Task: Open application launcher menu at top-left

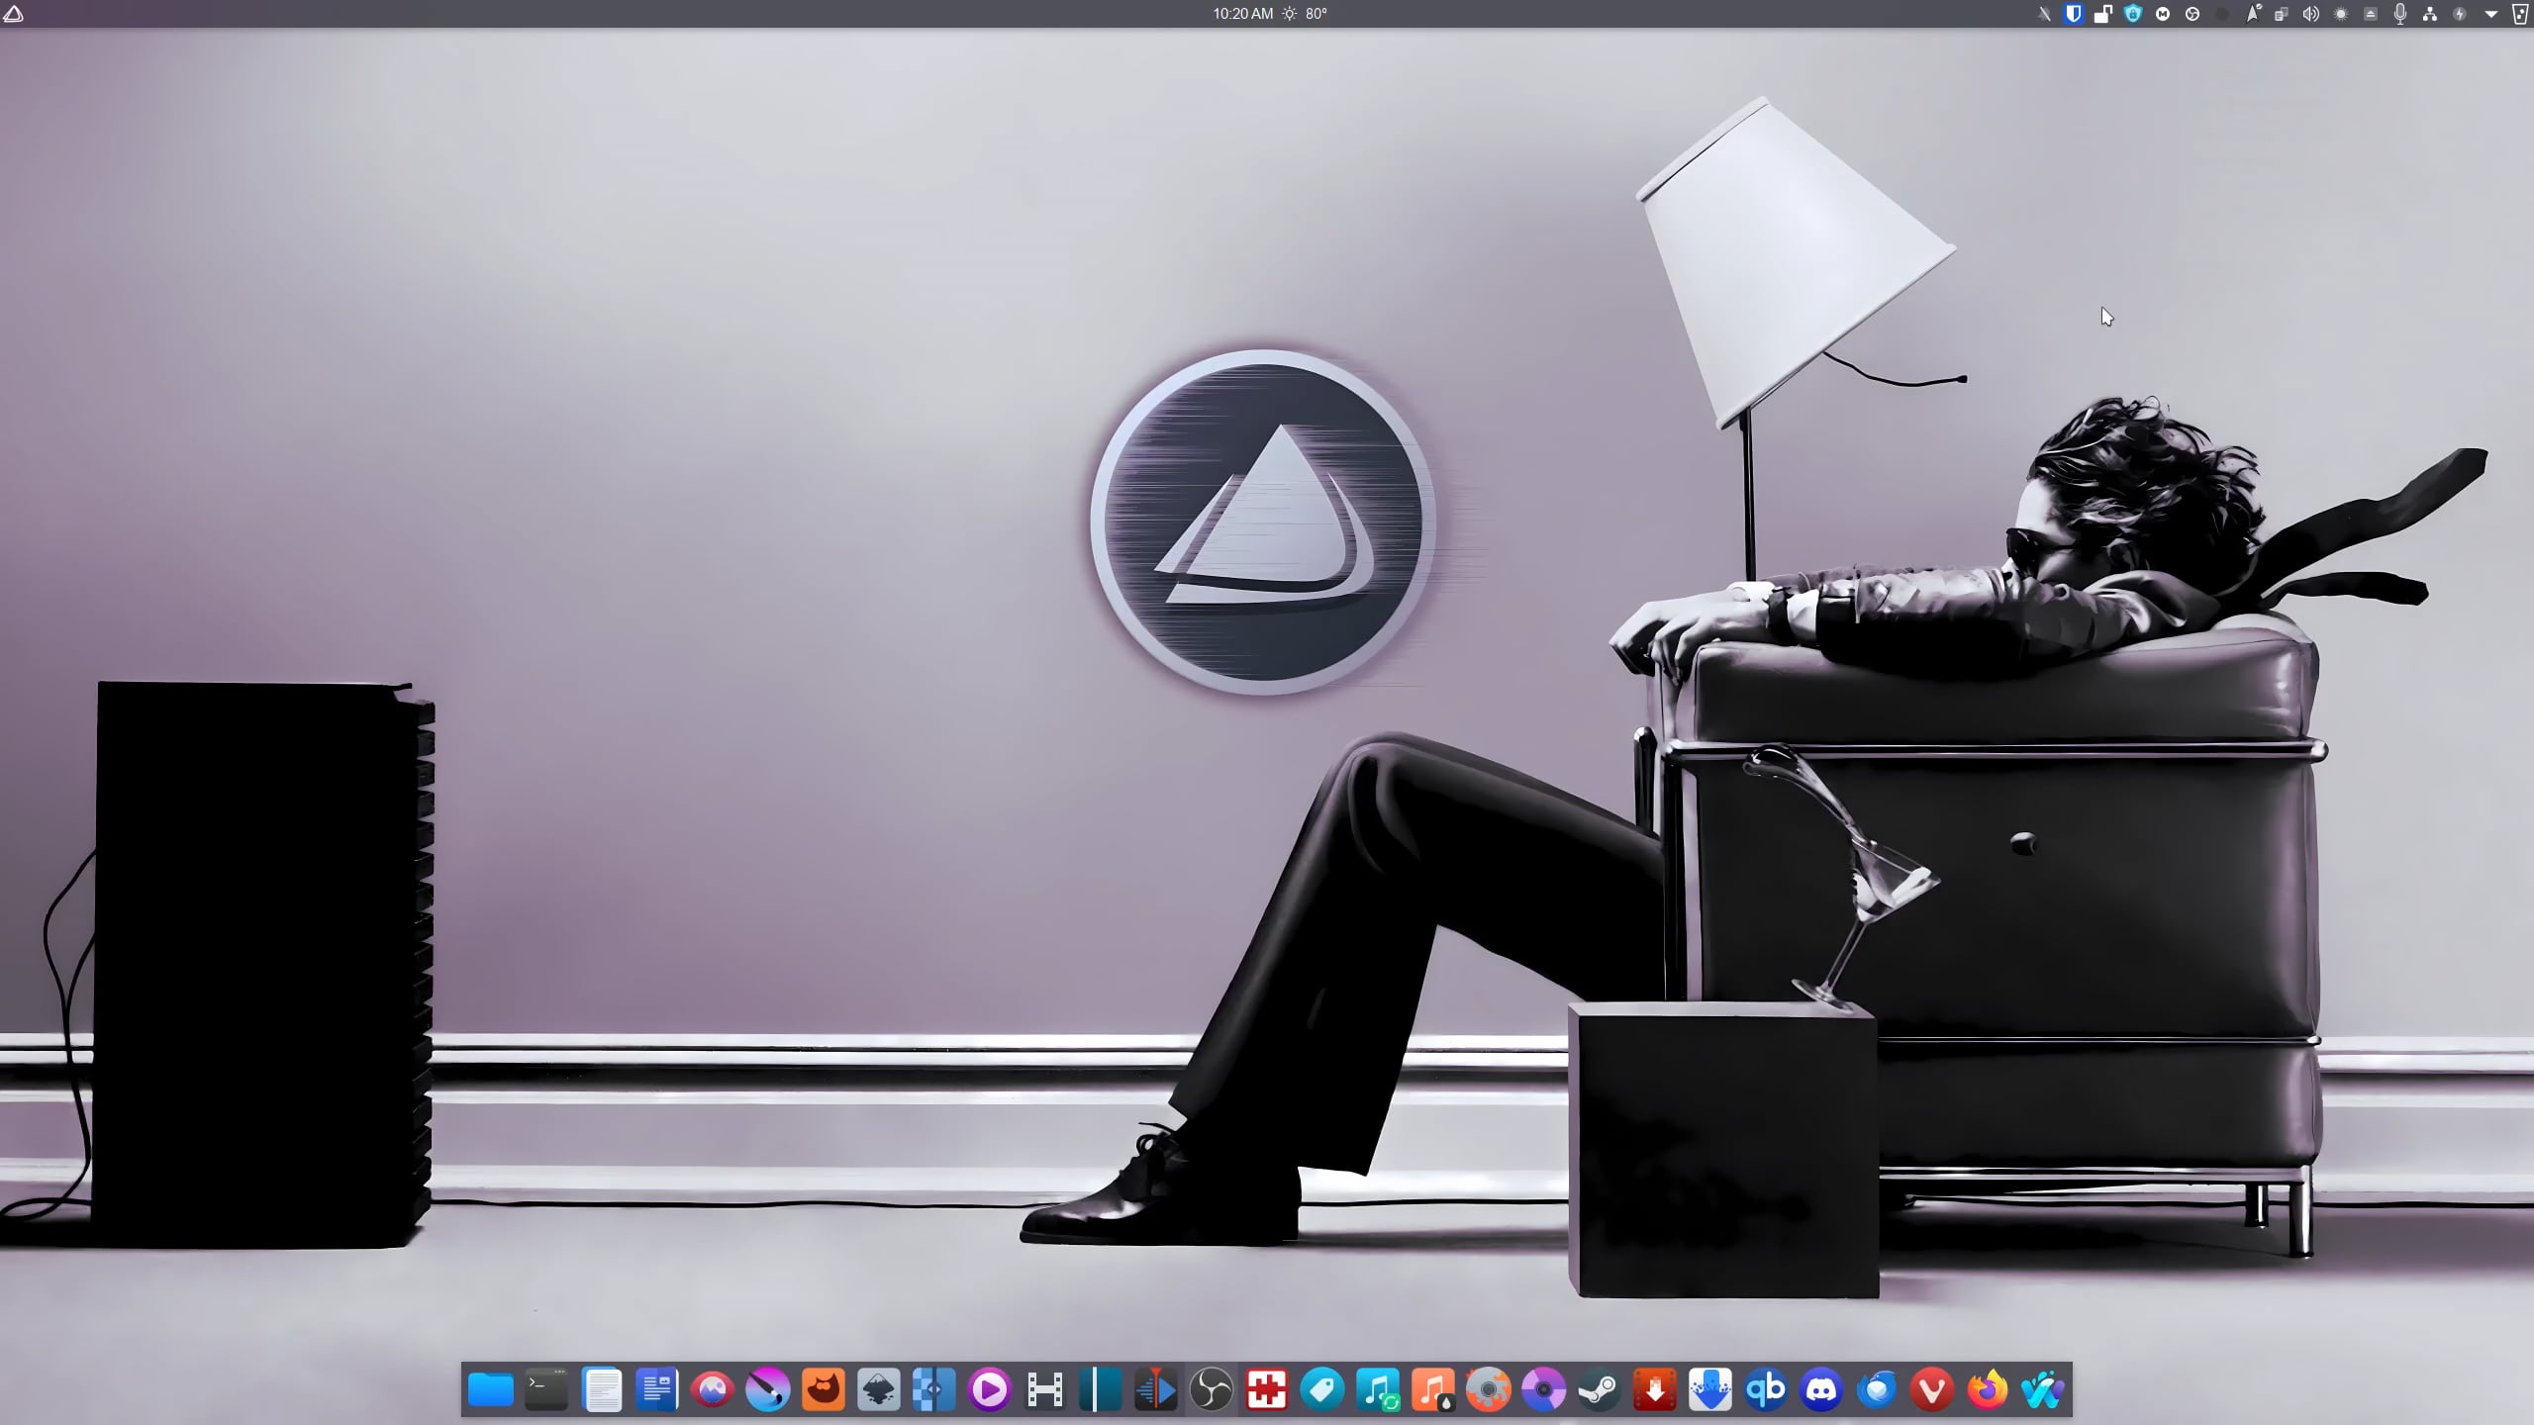Action: pyautogui.click(x=14, y=14)
